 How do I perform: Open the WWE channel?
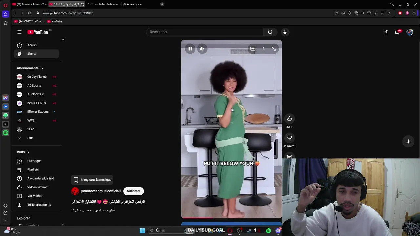[x=36, y=121]
